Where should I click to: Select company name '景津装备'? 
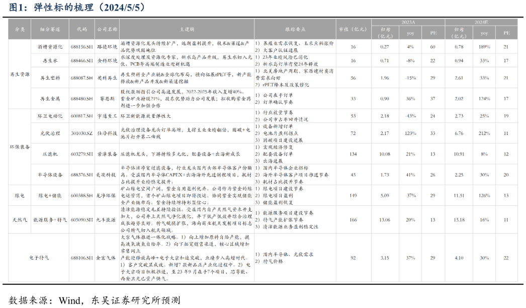pyautogui.click(x=107, y=154)
